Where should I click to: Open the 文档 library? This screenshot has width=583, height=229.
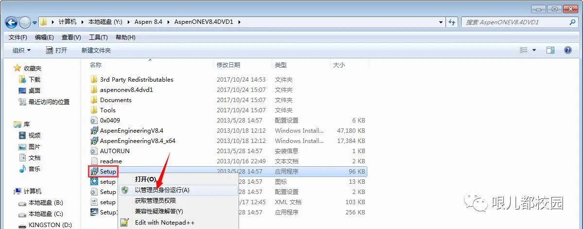(x=34, y=158)
